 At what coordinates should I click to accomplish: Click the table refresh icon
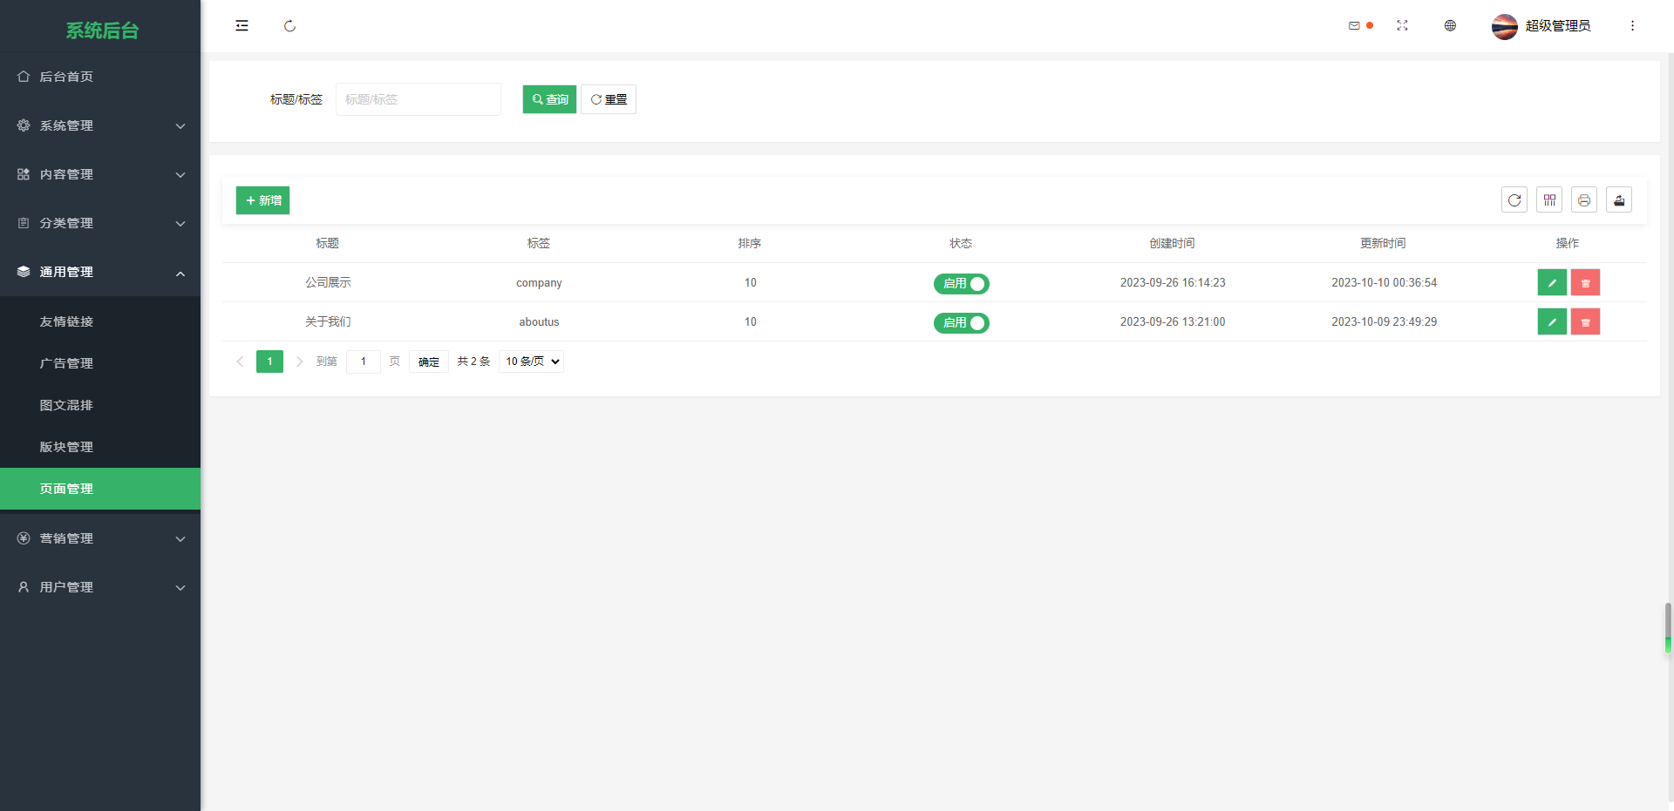click(1514, 200)
